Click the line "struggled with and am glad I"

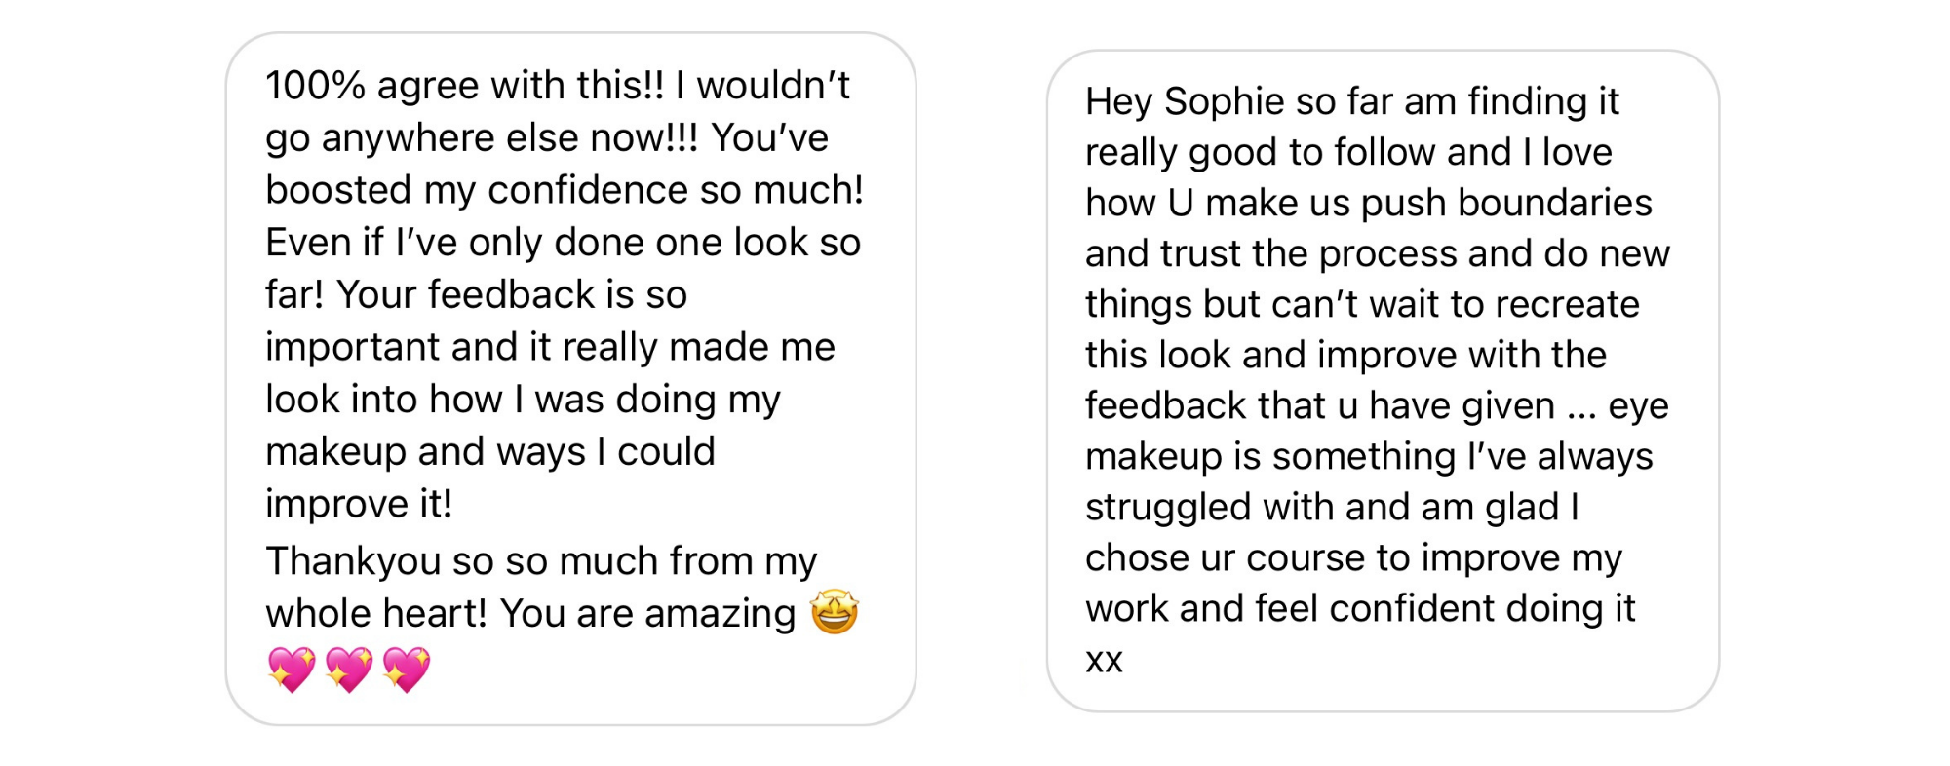(1332, 508)
